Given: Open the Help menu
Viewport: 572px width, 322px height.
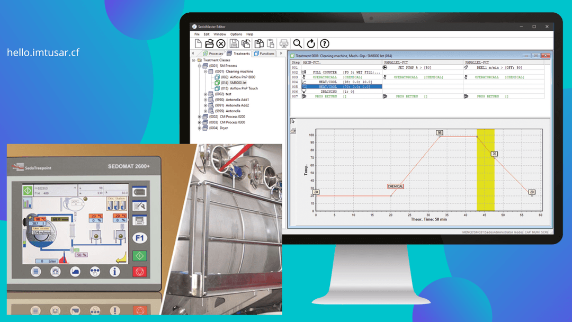Looking at the screenshot, I should click(250, 34).
